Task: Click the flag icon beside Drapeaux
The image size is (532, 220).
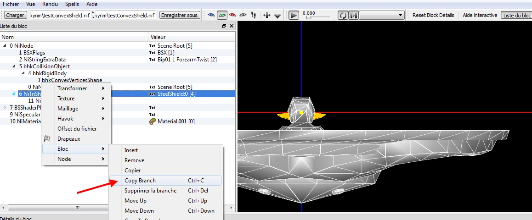Action: [x=47, y=139]
